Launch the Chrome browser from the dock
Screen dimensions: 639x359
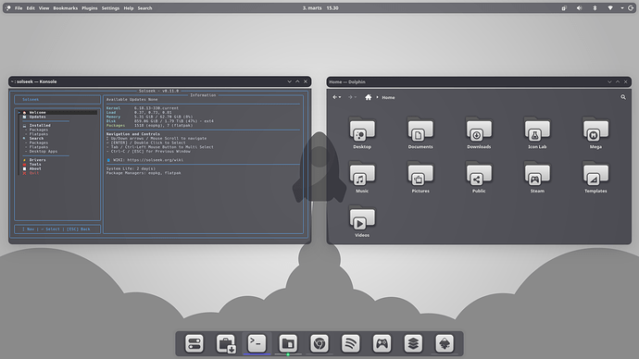point(319,343)
